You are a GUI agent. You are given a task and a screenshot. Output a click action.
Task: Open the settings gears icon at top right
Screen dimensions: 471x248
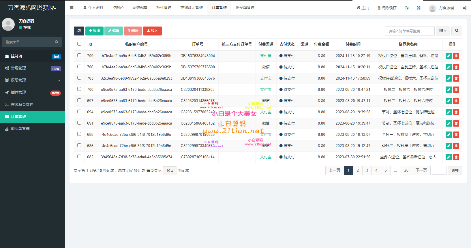coord(464,8)
